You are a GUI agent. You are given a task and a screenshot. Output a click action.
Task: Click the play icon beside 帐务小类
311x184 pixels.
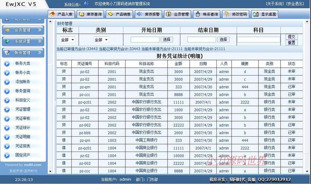pos(7,73)
